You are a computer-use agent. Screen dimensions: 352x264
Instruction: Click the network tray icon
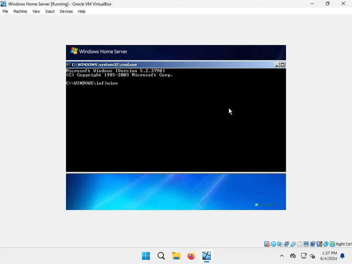click(x=304, y=256)
